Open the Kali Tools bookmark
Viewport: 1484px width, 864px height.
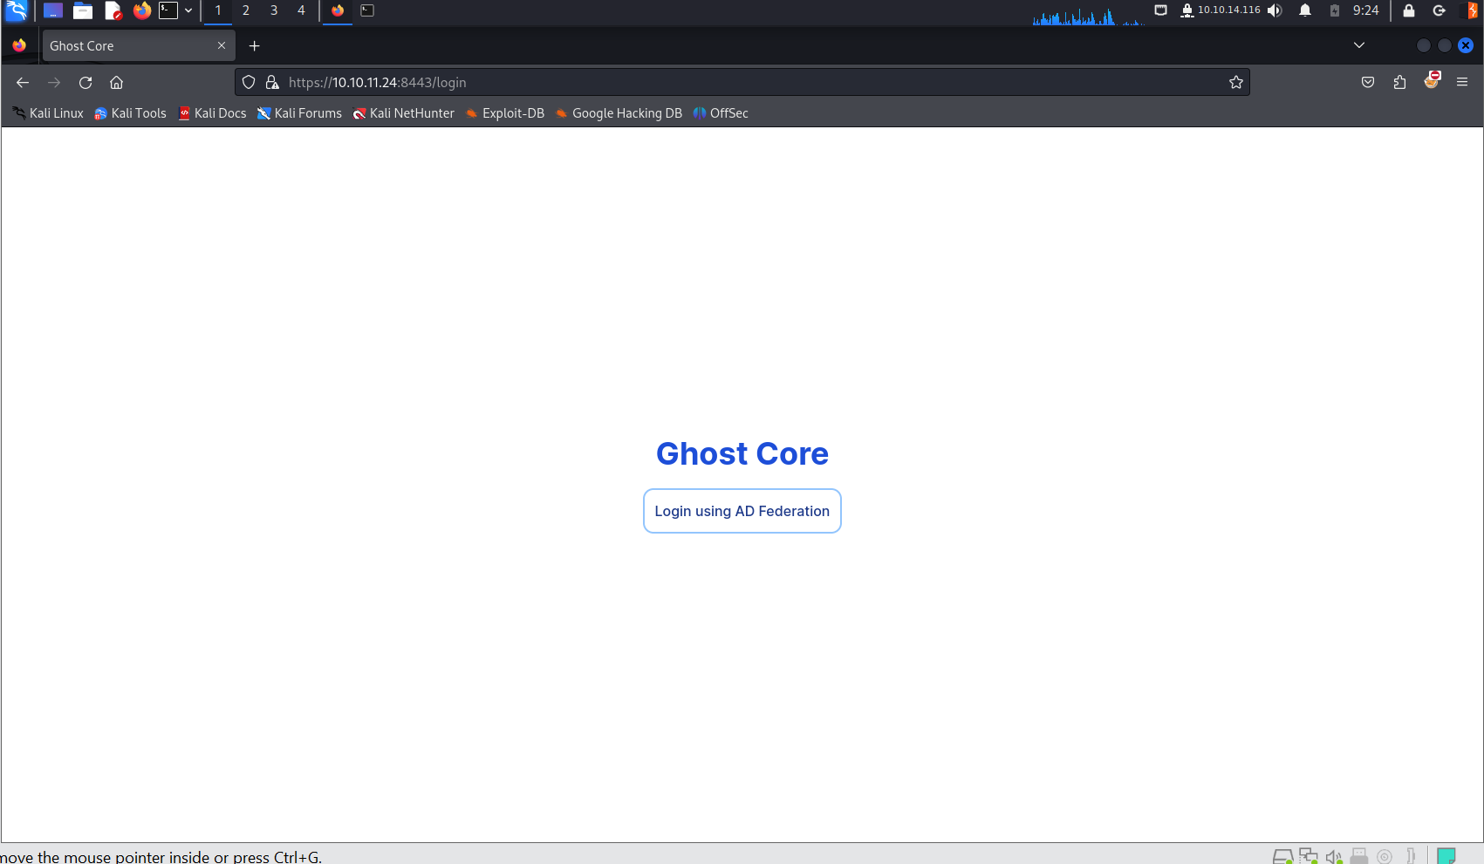point(130,113)
